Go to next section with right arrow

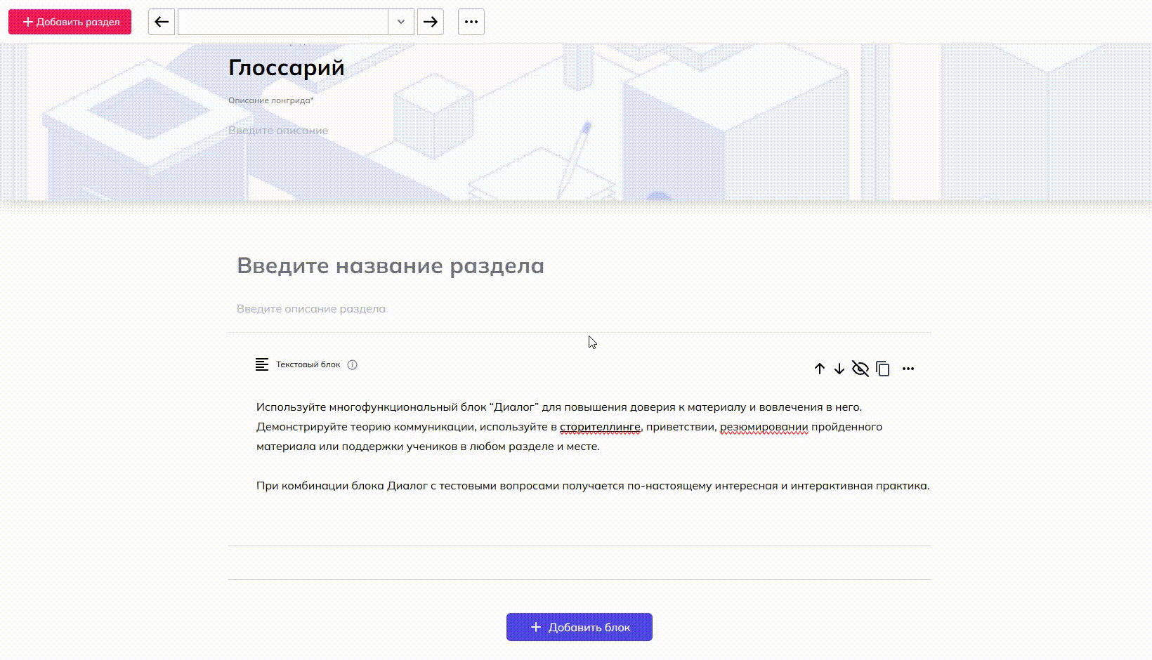(431, 22)
